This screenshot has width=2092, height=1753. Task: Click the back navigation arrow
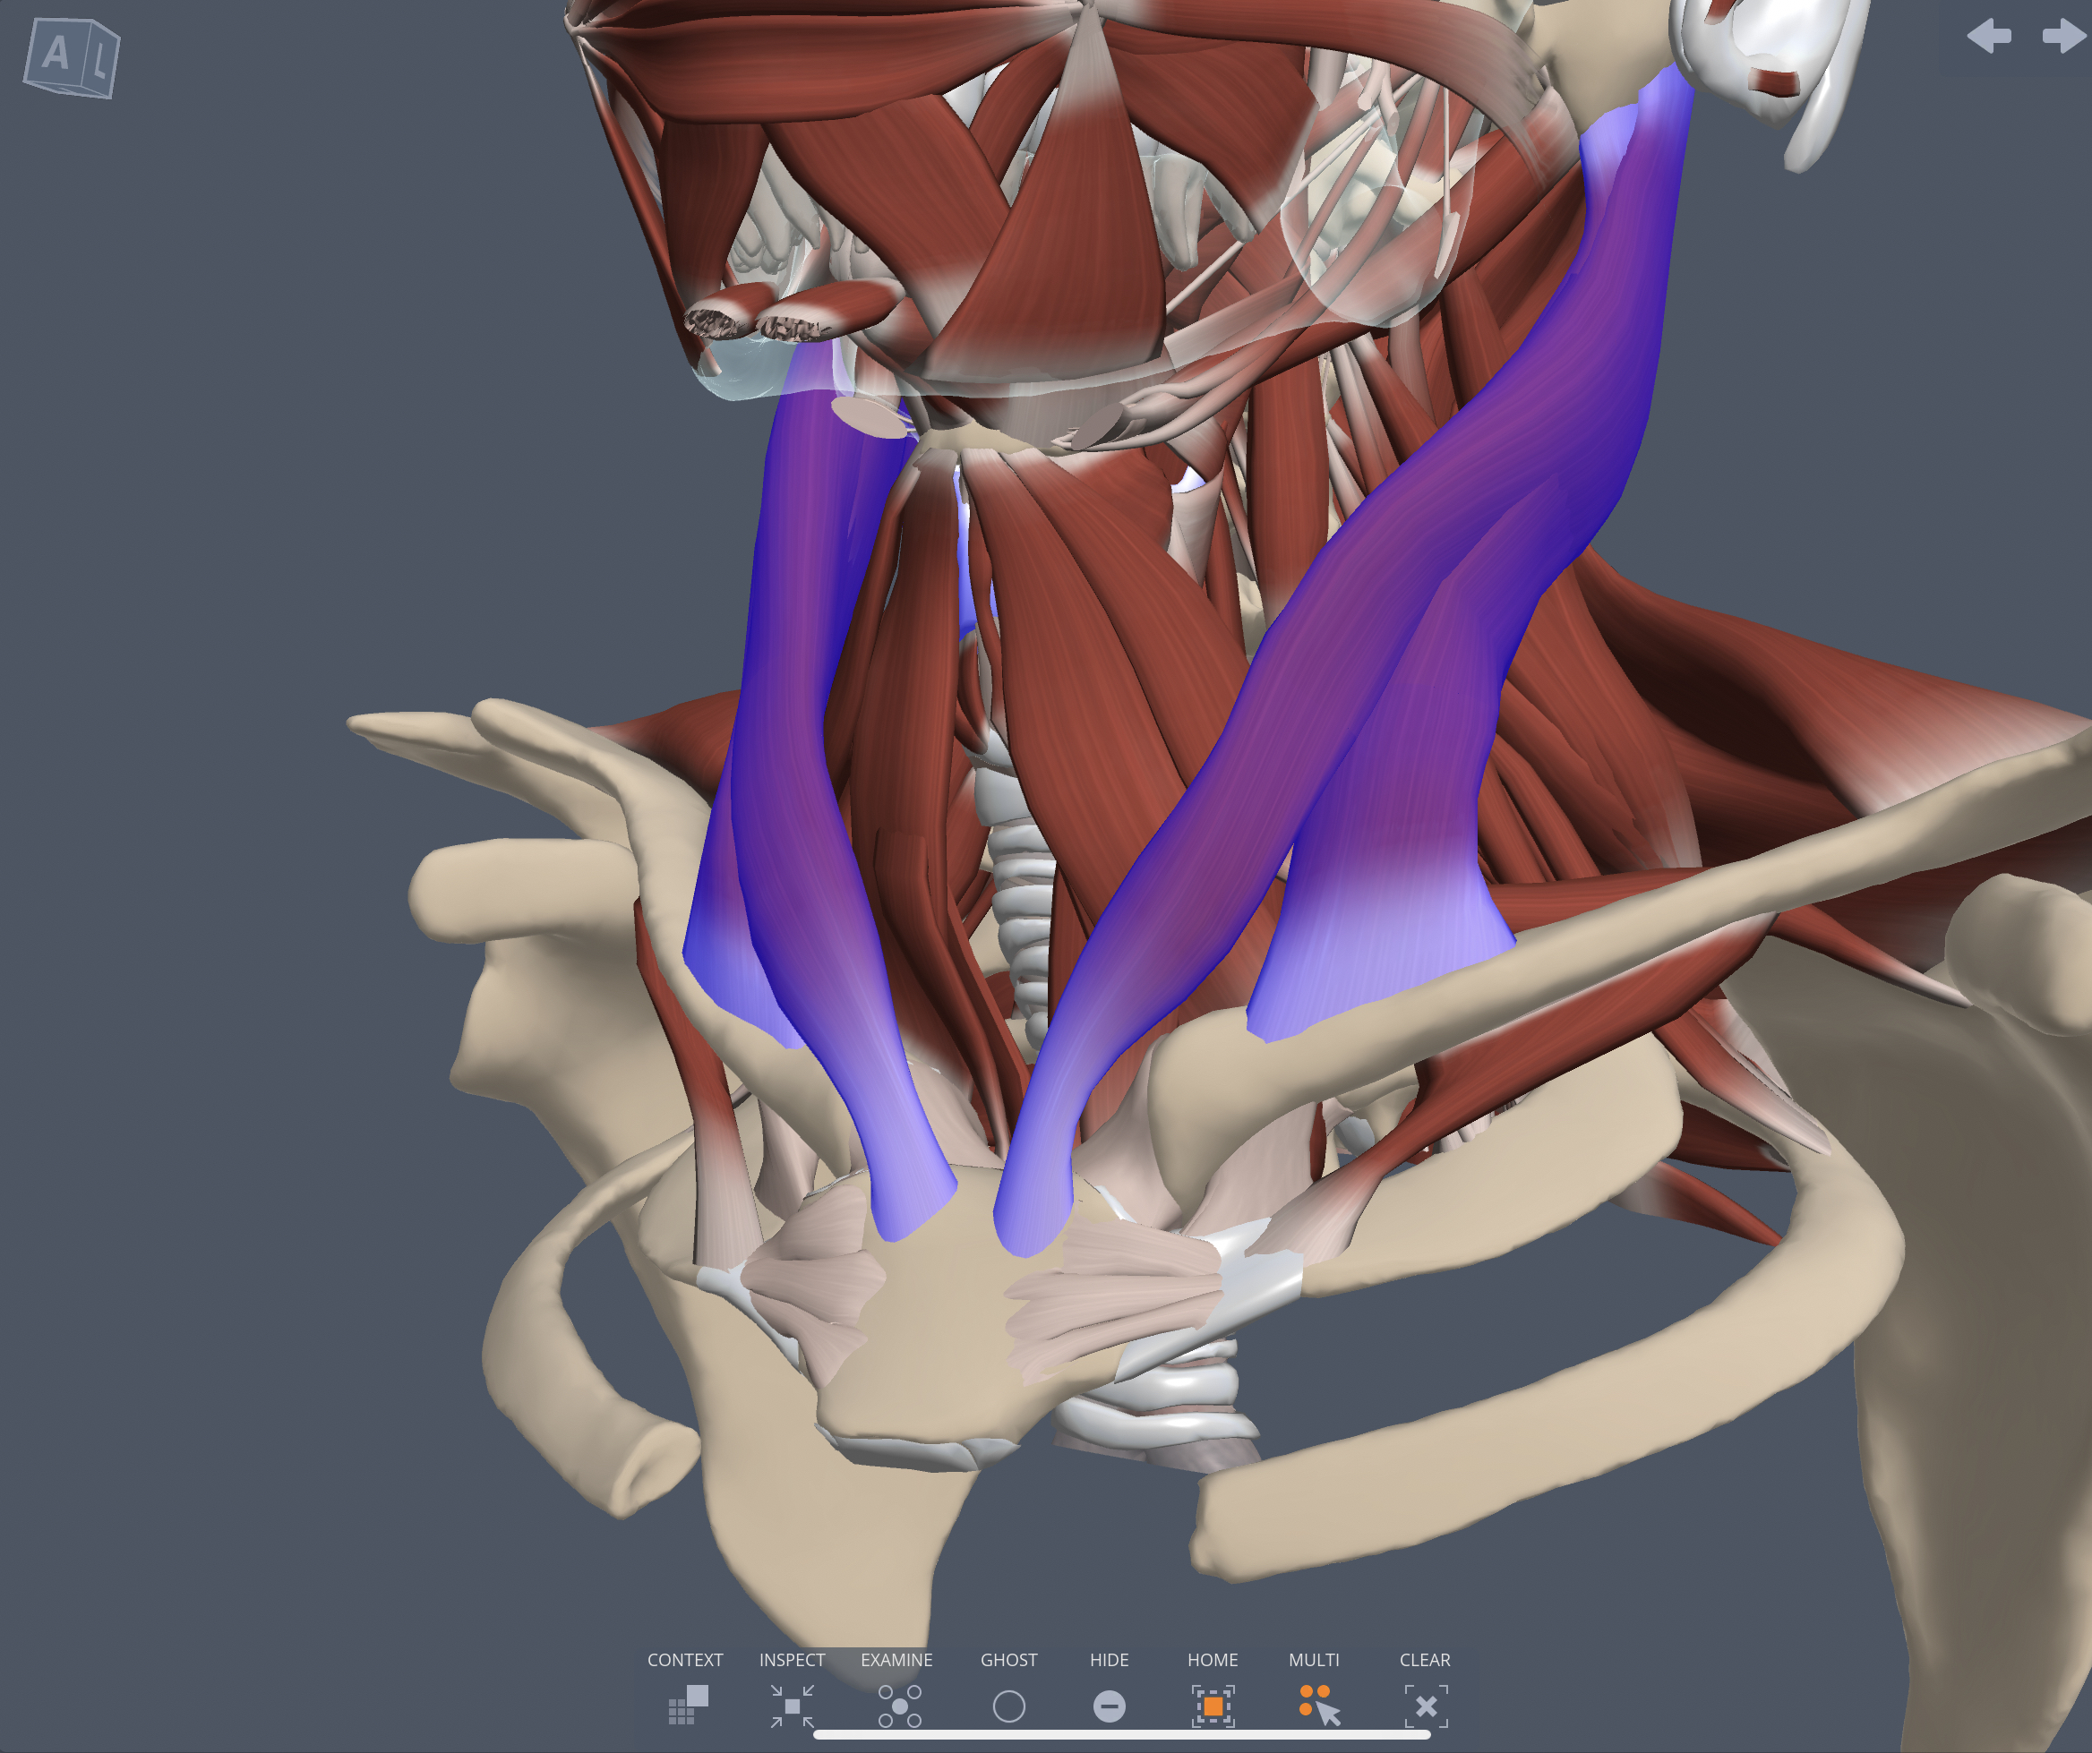point(1988,38)
